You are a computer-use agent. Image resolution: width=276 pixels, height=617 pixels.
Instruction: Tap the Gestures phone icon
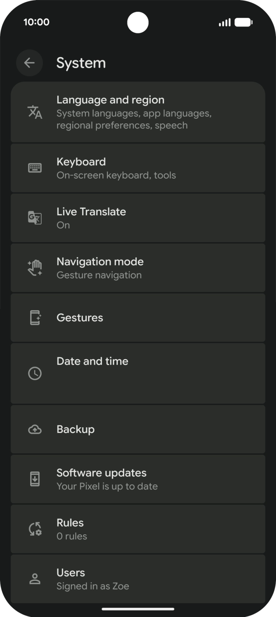(35, 318)
